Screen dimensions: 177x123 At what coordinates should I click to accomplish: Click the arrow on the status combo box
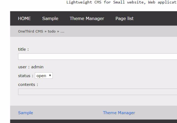pos(50,76)
